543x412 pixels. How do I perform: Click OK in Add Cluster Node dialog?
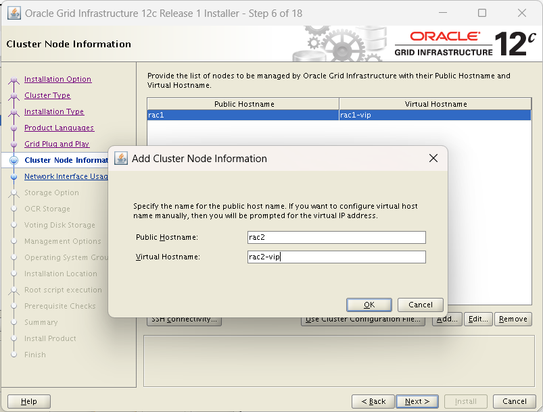369,305
